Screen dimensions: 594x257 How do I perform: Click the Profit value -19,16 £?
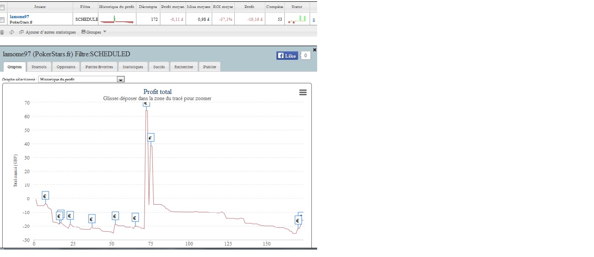point(255,19)
